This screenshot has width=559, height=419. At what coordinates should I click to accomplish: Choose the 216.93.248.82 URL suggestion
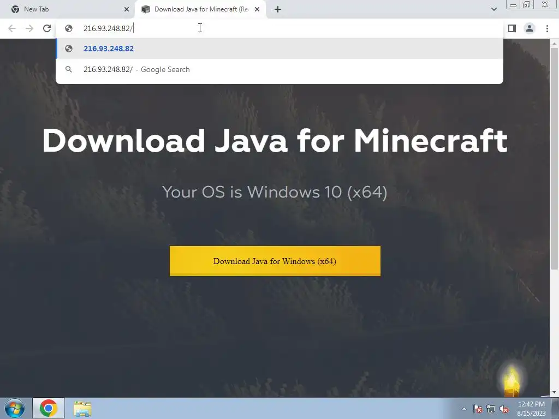point(279,49)
